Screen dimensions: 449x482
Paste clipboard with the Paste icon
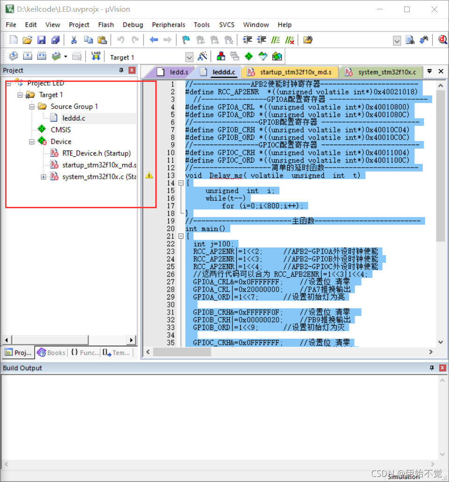point(102,40)
